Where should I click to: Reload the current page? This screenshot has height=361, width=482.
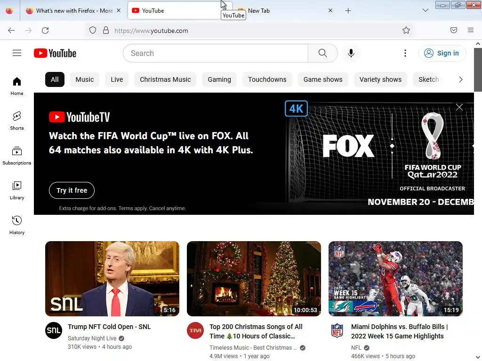pos(45,31)
